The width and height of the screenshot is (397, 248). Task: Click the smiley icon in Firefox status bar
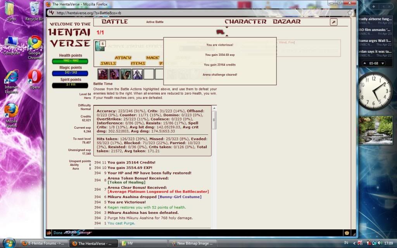pyautogui.click(x=347, y=233)
